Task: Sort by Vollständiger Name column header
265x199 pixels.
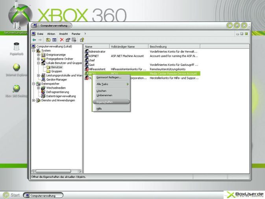Action: (129, 46)
